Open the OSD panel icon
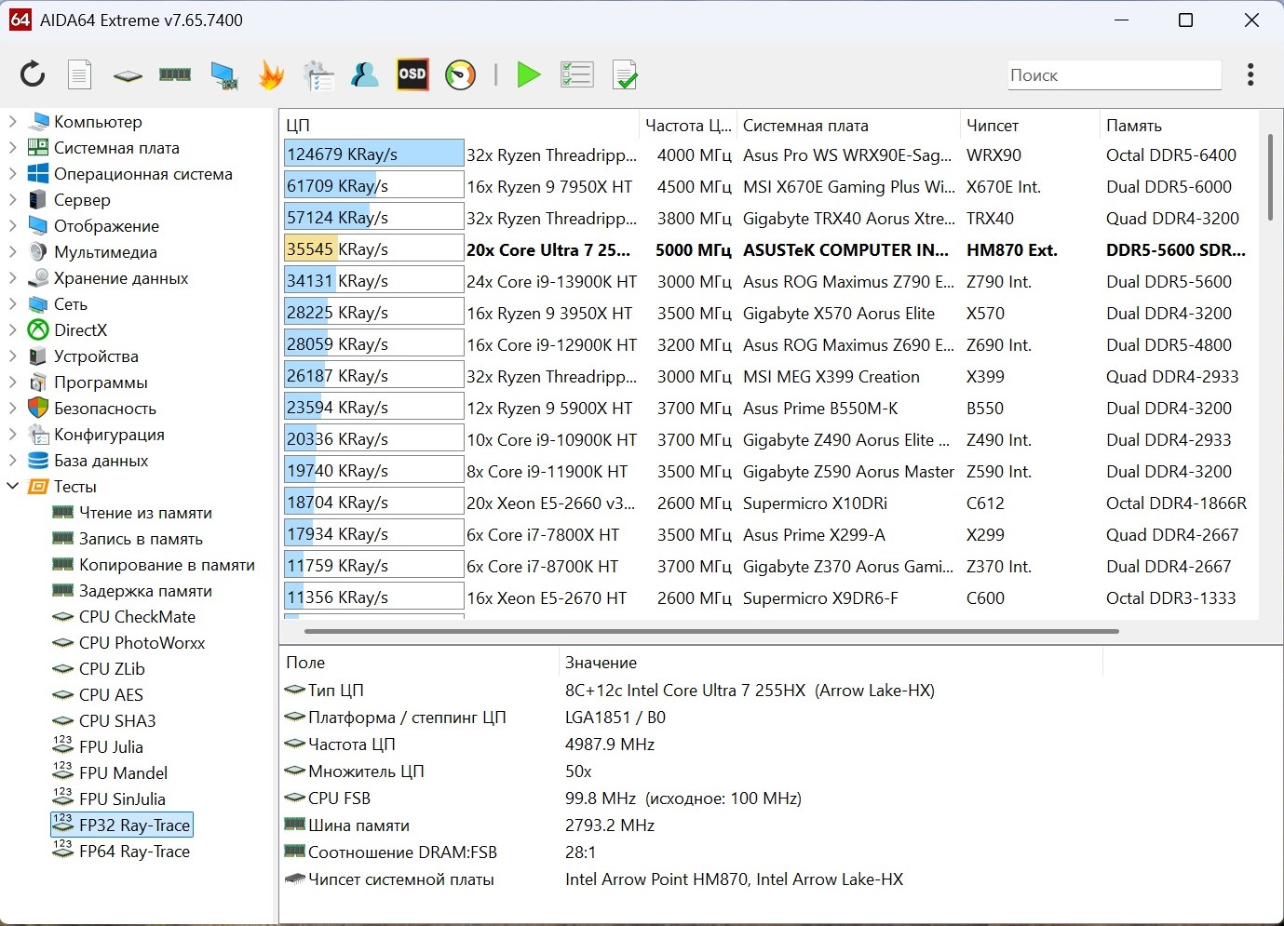This screenshot has width=1284, height=926. click(412, 74)
